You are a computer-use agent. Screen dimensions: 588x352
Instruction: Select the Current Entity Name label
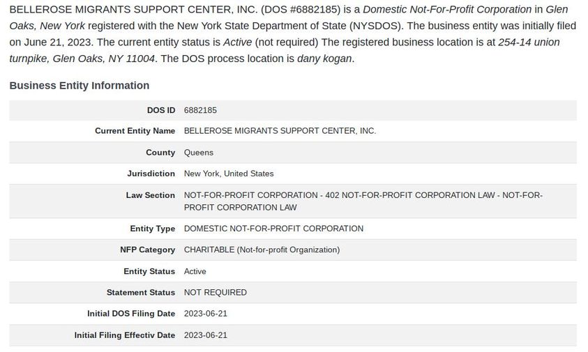click(x=135, y=131)
